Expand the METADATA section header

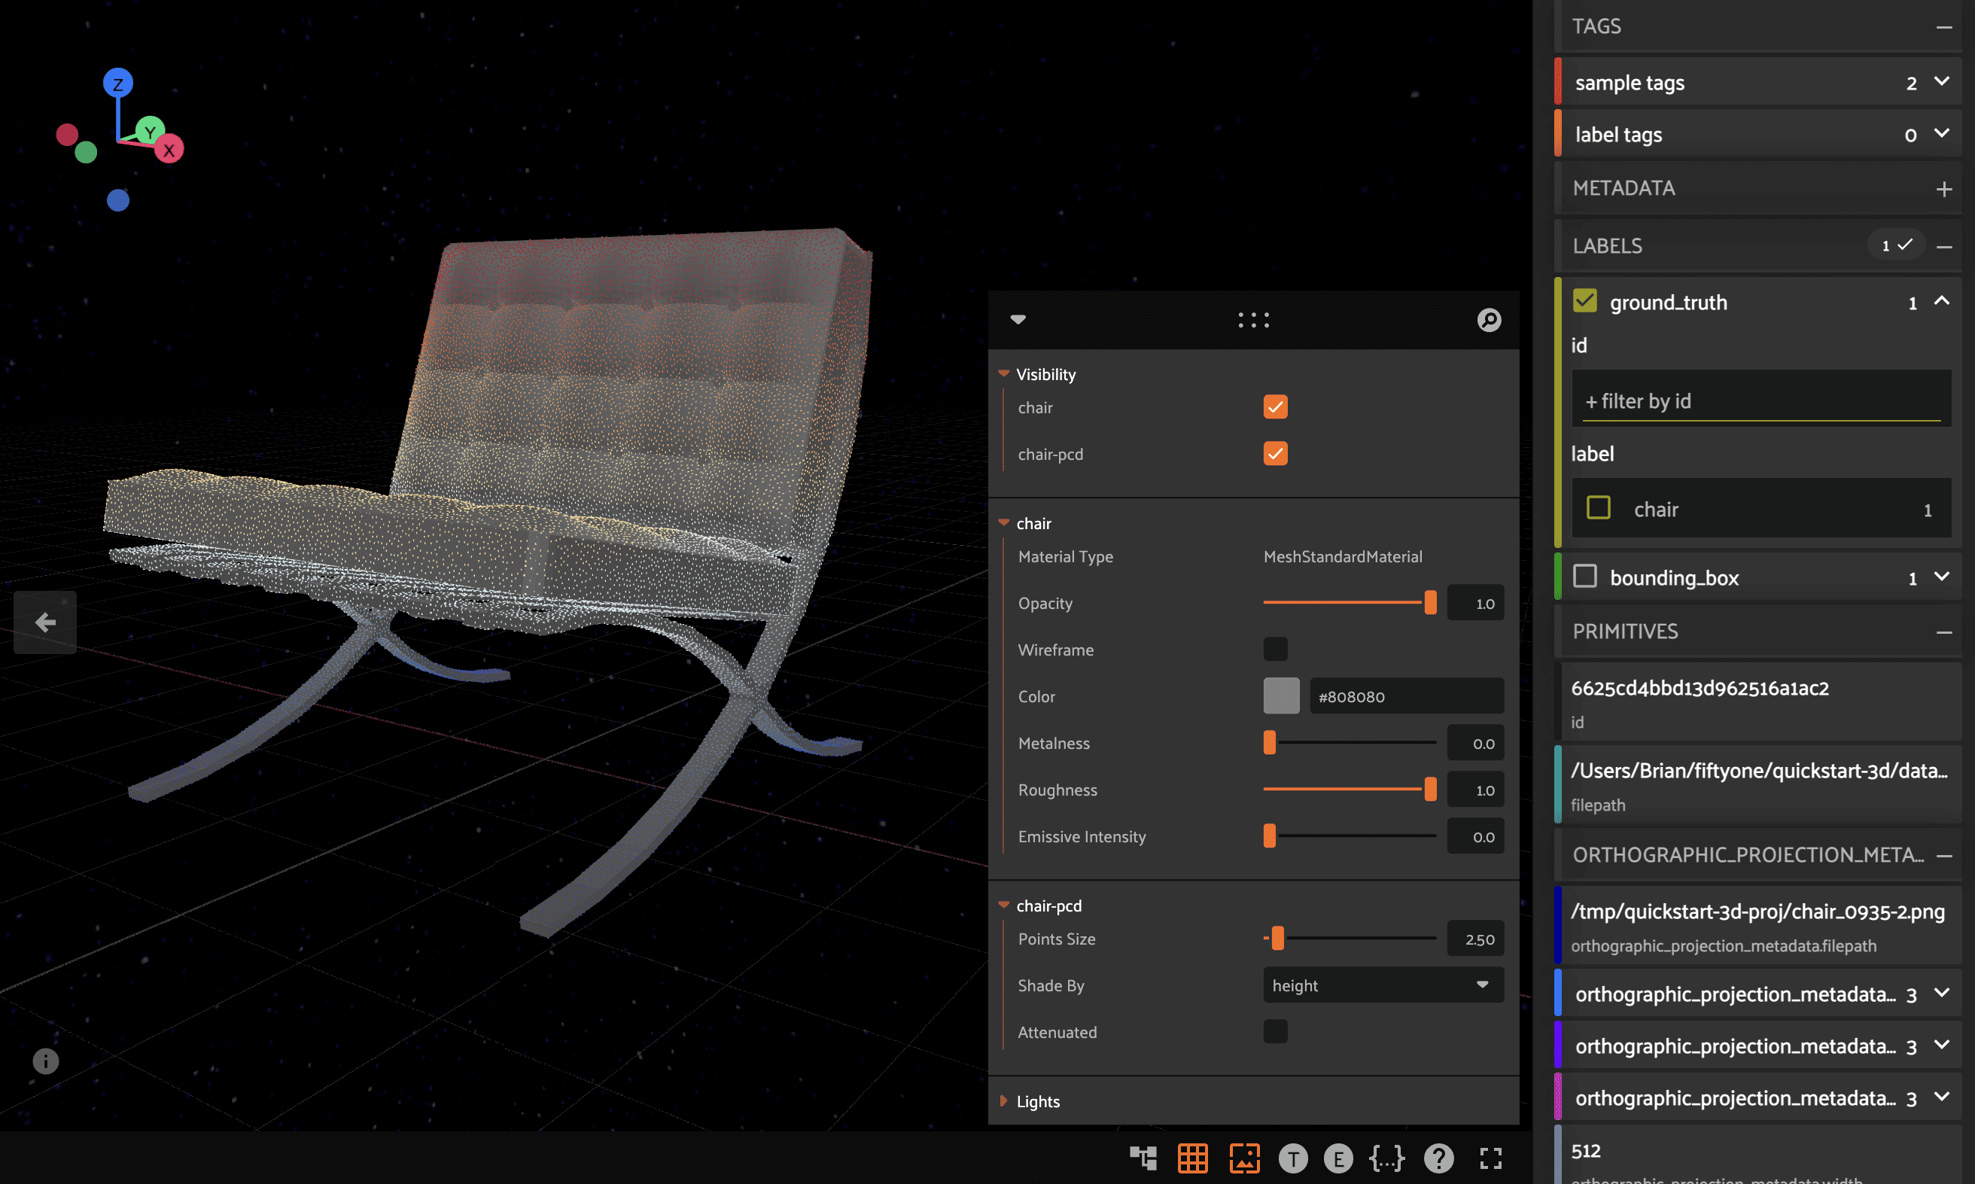tap(1943, 189)
